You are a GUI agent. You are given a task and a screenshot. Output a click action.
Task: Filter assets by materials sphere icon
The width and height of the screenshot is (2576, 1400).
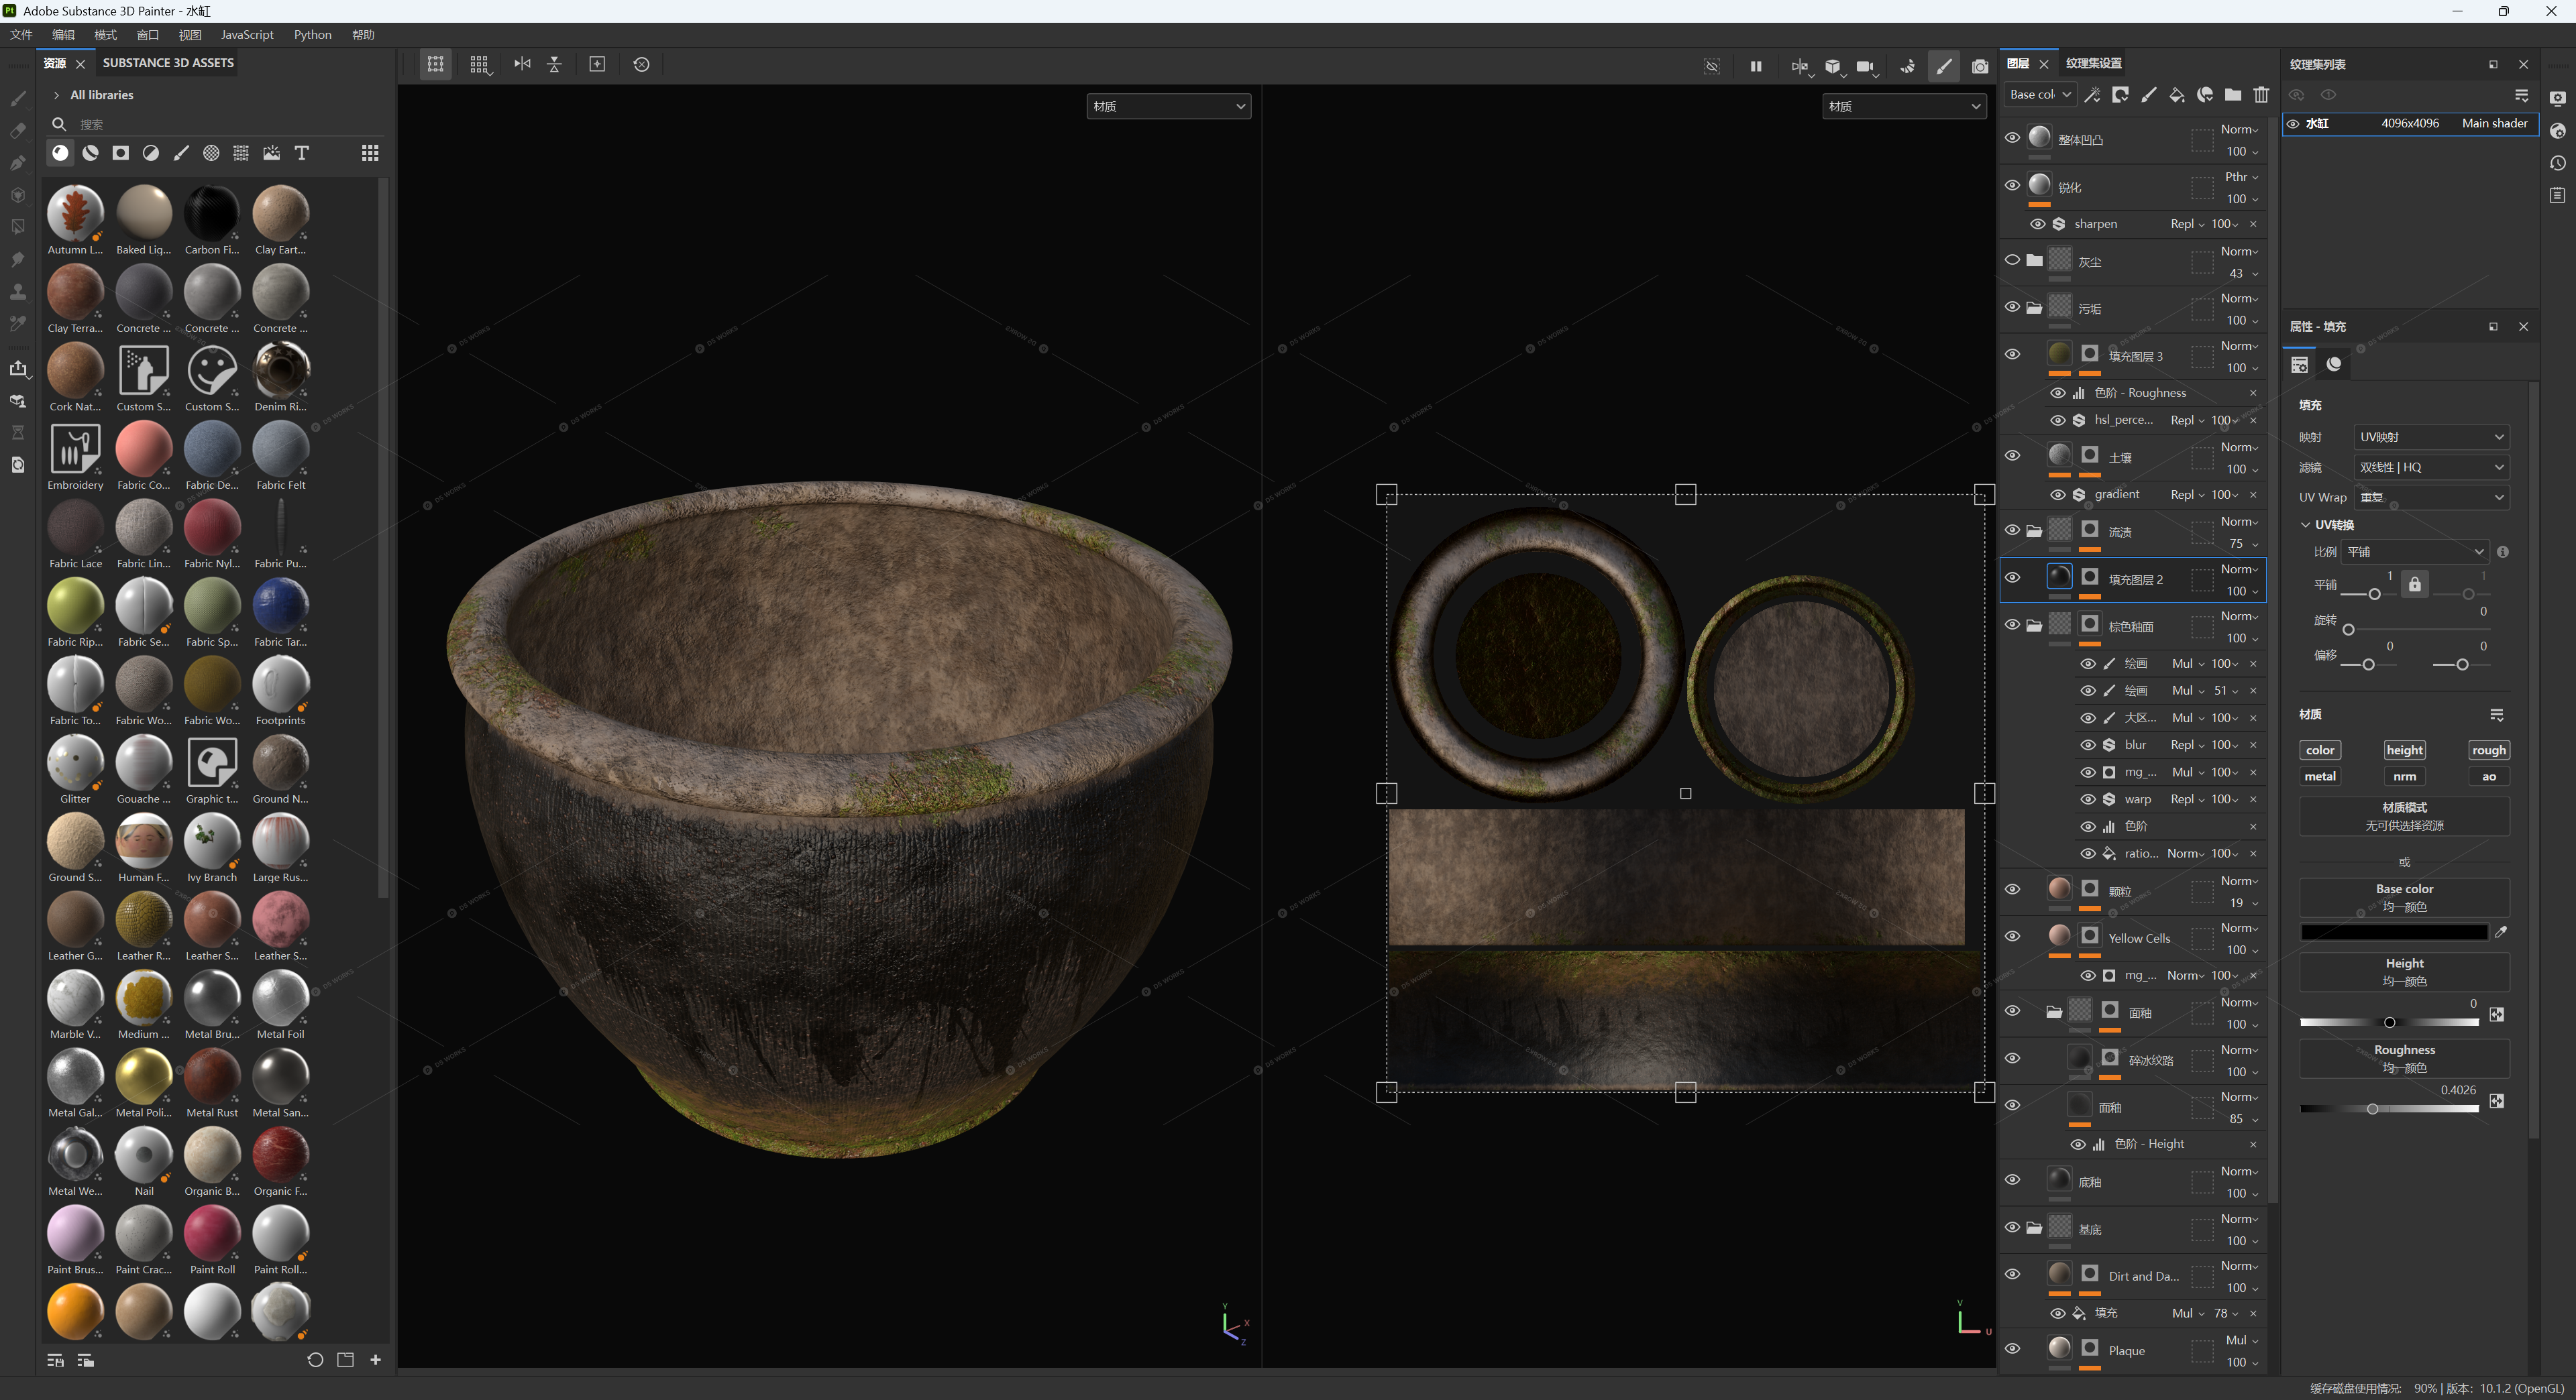[61, 153]
